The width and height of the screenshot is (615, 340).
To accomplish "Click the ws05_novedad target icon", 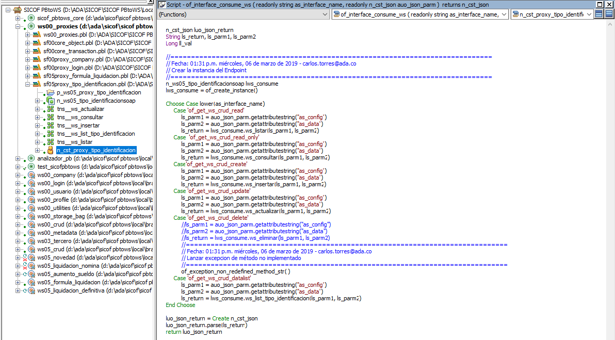I will tap(31, 257).
